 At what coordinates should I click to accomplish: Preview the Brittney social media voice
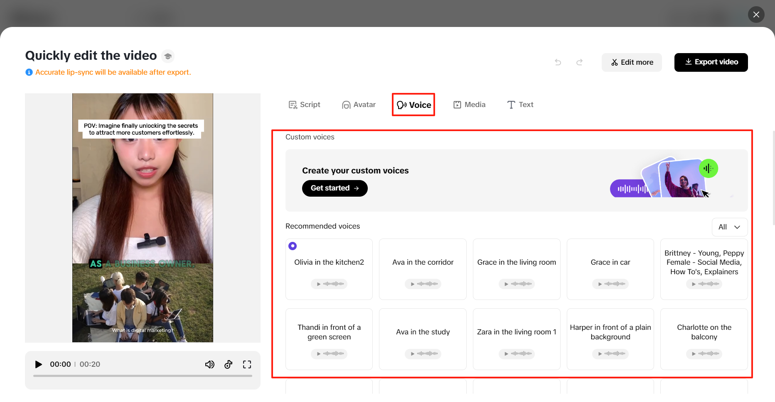[x=704, y=284]
